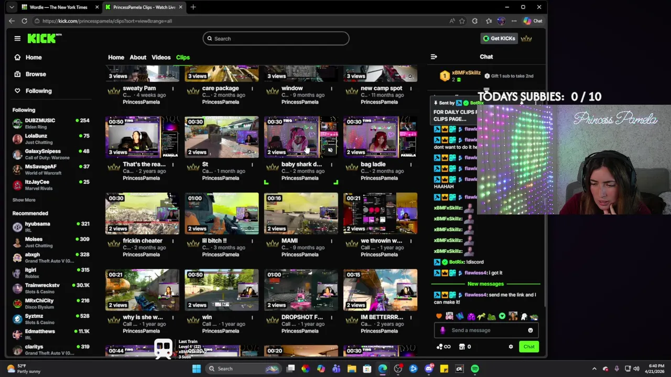The width and height of the screenshot is (671, 377).
Task: Open DUBZMUSIC channel in Following list
Action: coord(51,123)
